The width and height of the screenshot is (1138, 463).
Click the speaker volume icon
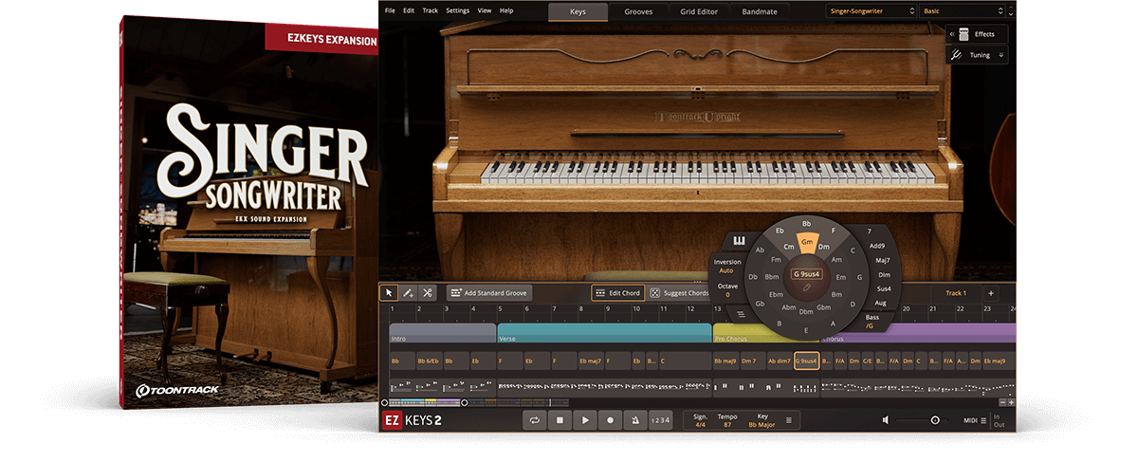pos(886,420)
